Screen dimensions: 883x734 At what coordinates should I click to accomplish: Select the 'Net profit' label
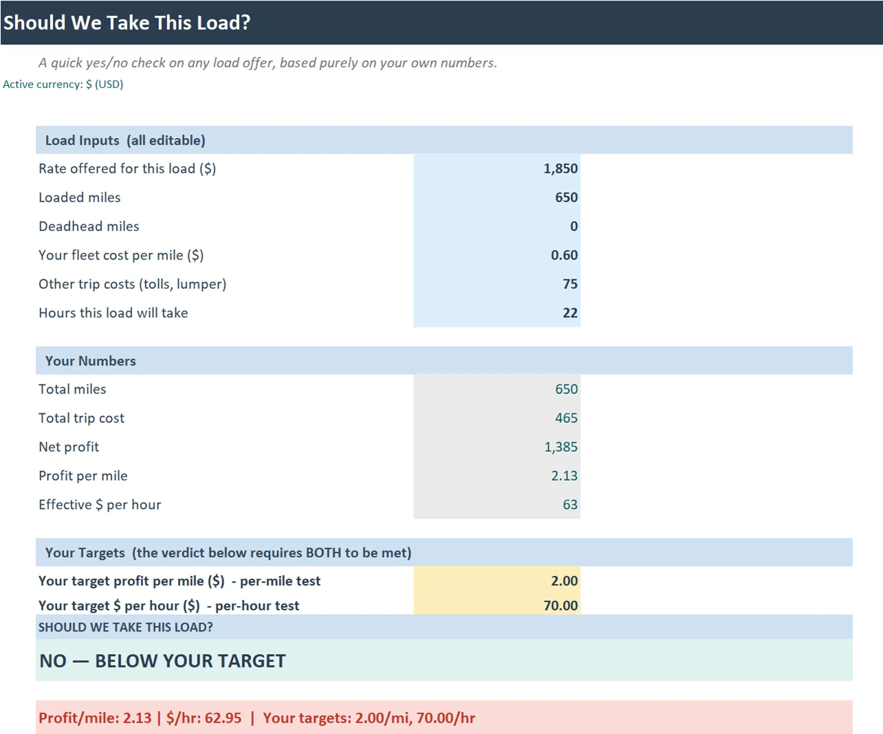click(x=69, y=447)
